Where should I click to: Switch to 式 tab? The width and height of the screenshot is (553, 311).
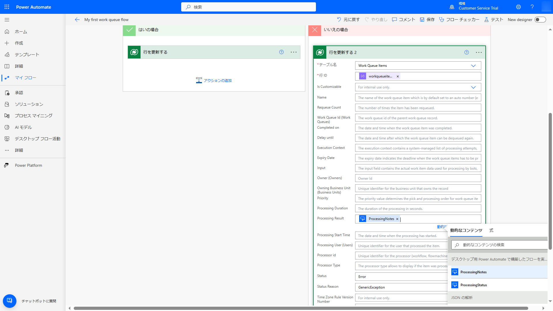pos(491,230)
